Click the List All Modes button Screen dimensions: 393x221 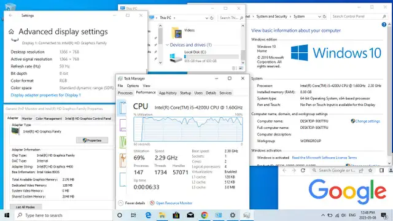pos(25,207)
